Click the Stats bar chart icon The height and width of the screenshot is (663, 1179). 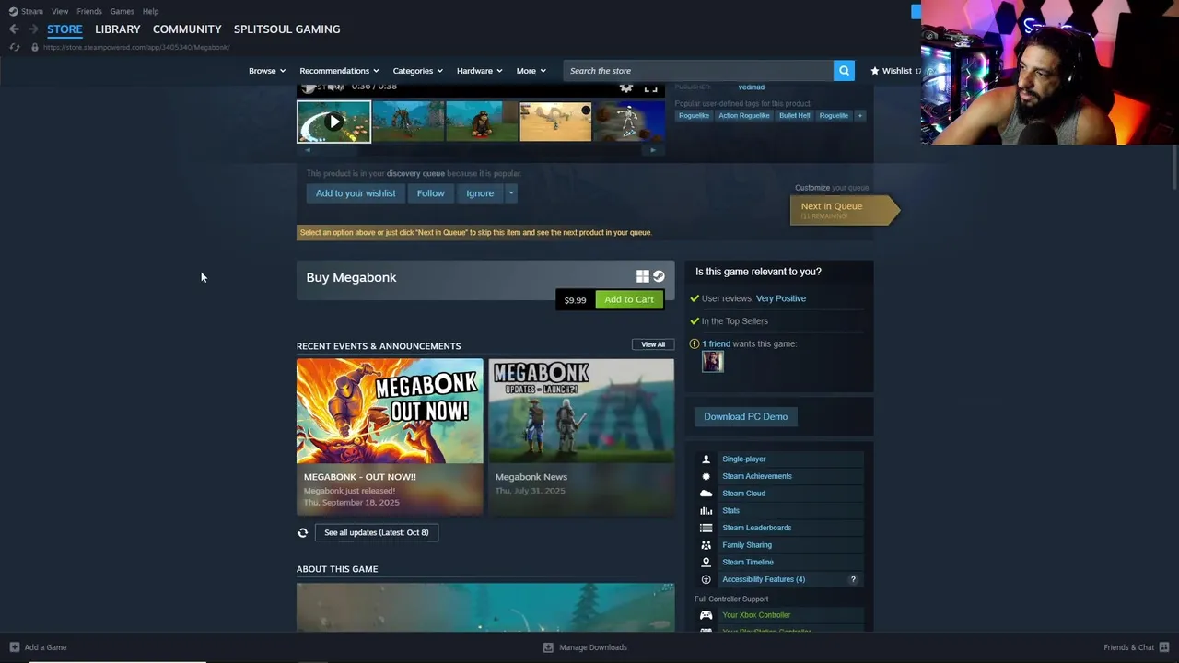coord(706,510)
